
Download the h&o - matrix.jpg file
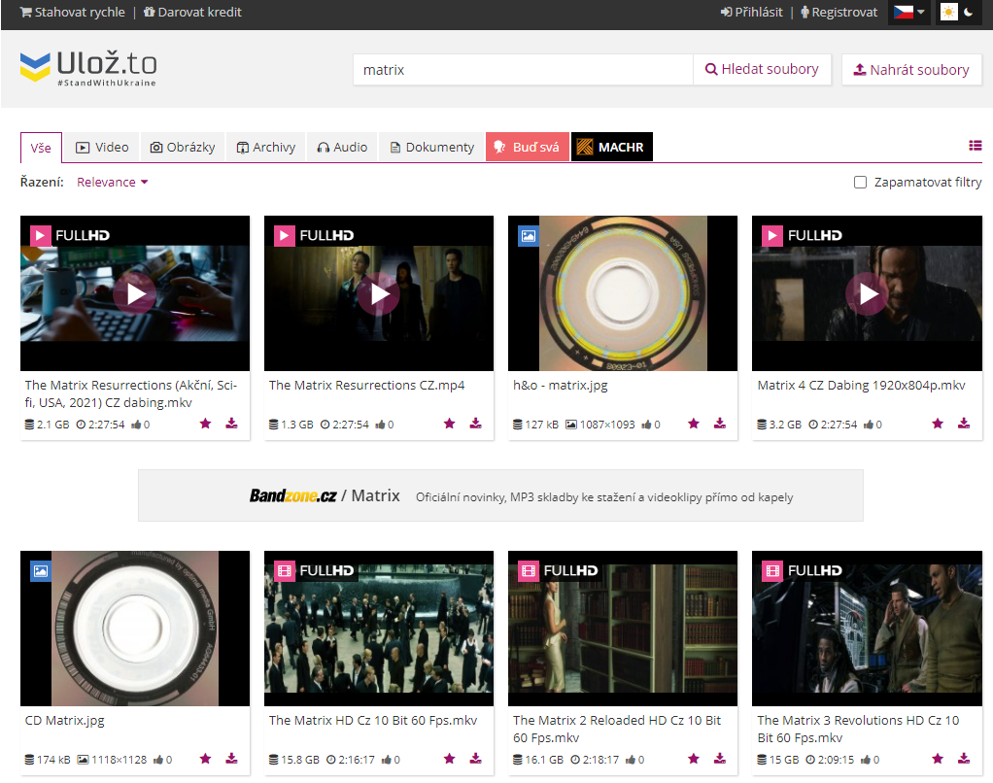coord(719,424)
